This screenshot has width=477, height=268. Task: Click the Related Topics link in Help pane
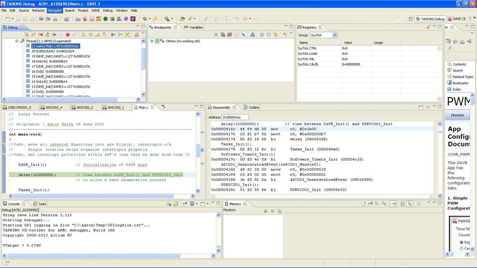pyautogui.click(x=463, y=77)
